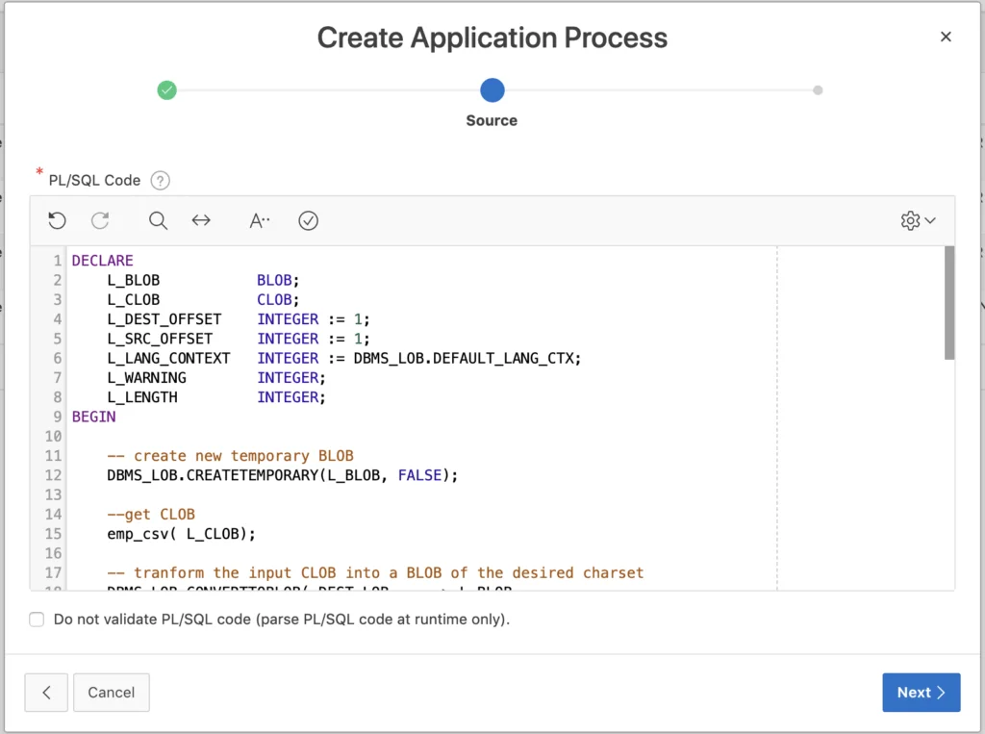
Task: Validate the PL/SQL code with checkmark icon
Action: tap(308, 220)
